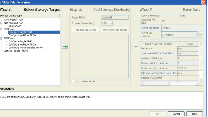Click the property table scroll up arrow
This screenshot has height=117, width=208.
201,43
